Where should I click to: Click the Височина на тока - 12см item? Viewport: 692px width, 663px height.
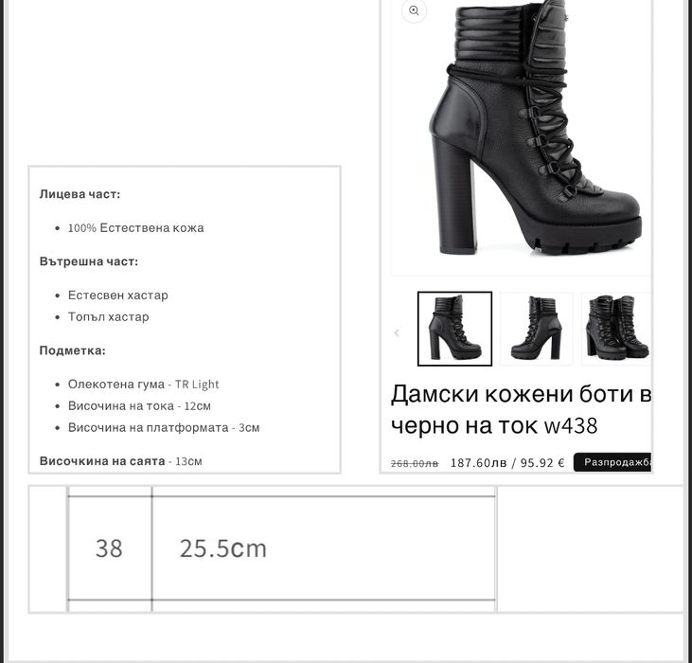139,405
